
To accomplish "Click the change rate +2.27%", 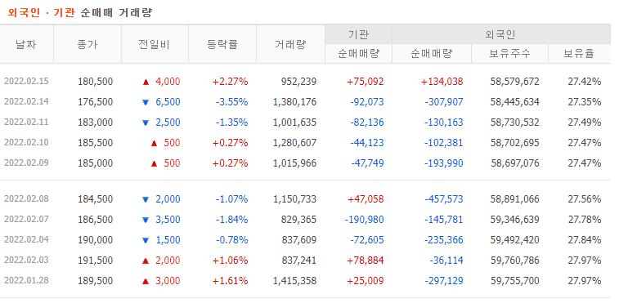I will coord(230,82).
